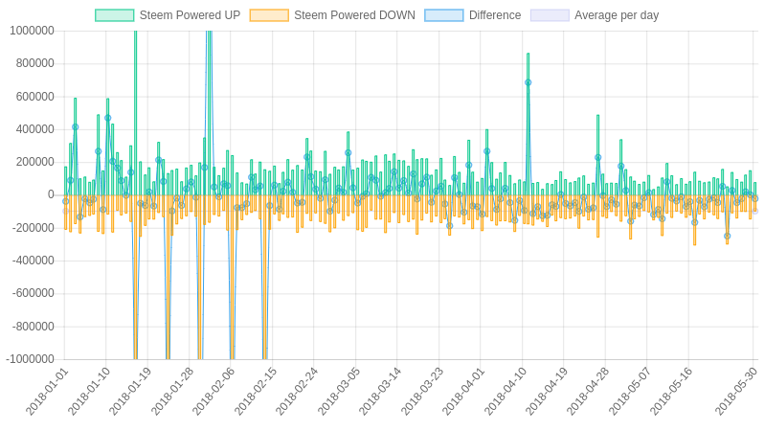Click the blue Difference legend swatch
Screen dimensions: 764x431
[444, 15]
